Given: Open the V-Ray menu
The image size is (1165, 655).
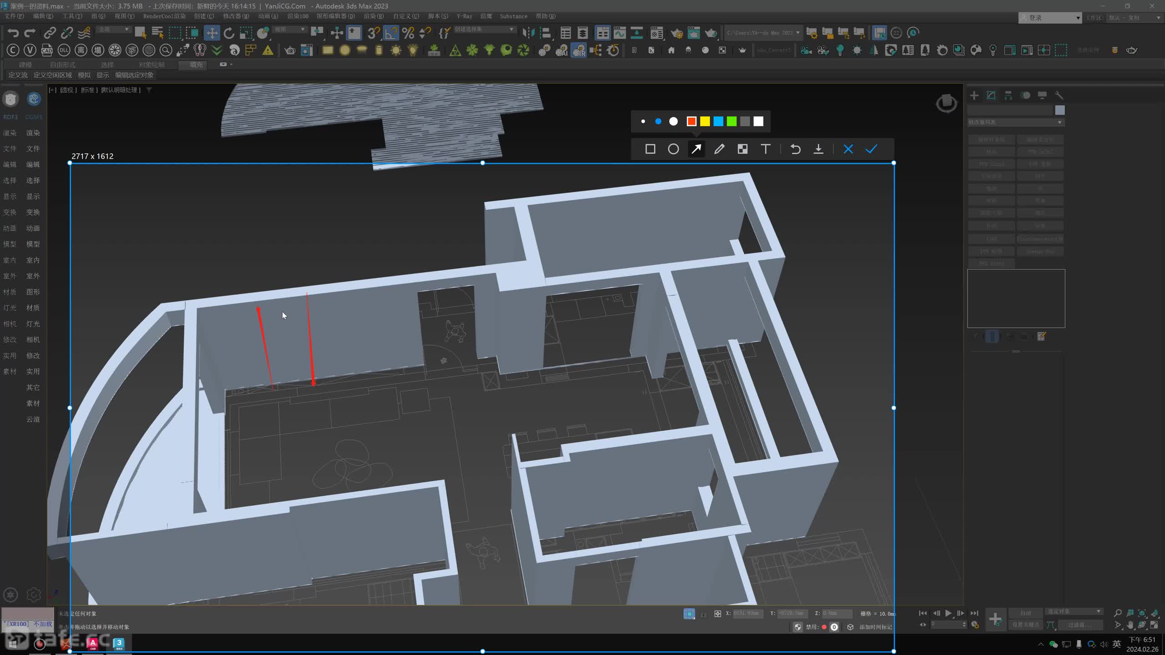Looking at the screenshot, I should [x=464, y=16].
